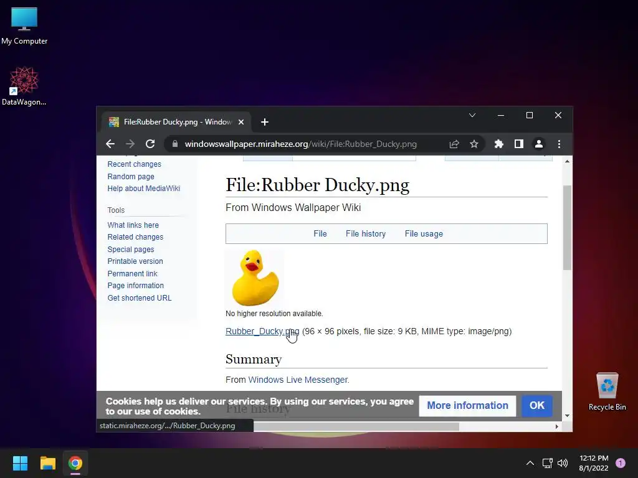Click the padlock site info icon
638x478 pixels.
click(x=175, y=144)
